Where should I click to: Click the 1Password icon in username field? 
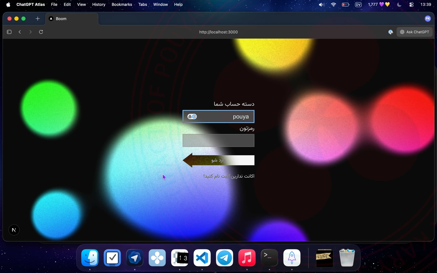pyautogui.click(x=192, y=116)
